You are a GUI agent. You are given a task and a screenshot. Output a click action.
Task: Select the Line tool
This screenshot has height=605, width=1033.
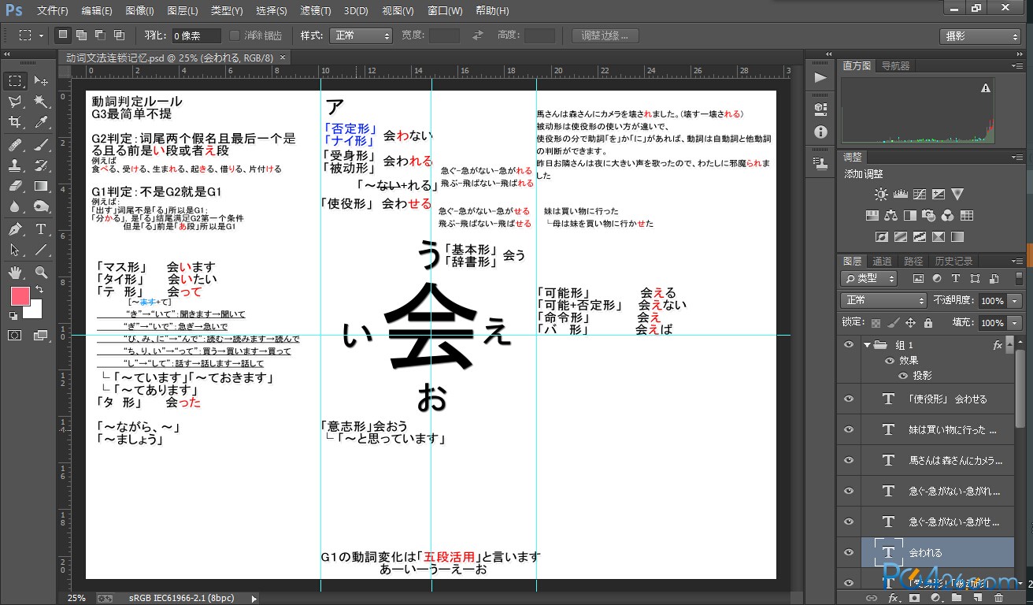pyautogui.click(x=41, y=251)
